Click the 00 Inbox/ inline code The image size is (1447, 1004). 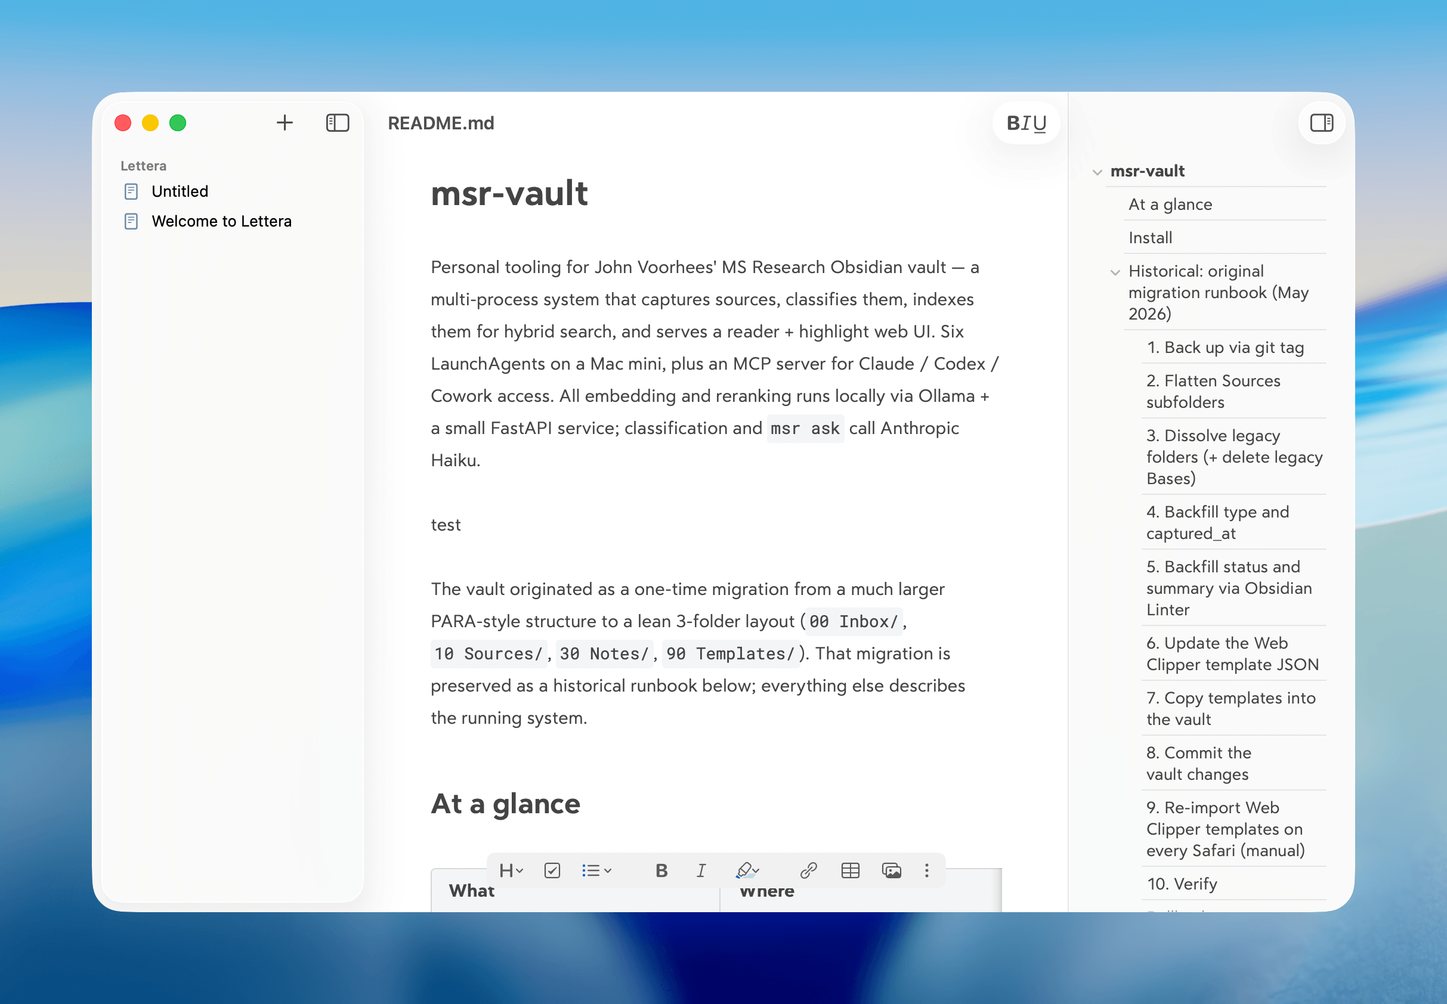tap(854, 621)
